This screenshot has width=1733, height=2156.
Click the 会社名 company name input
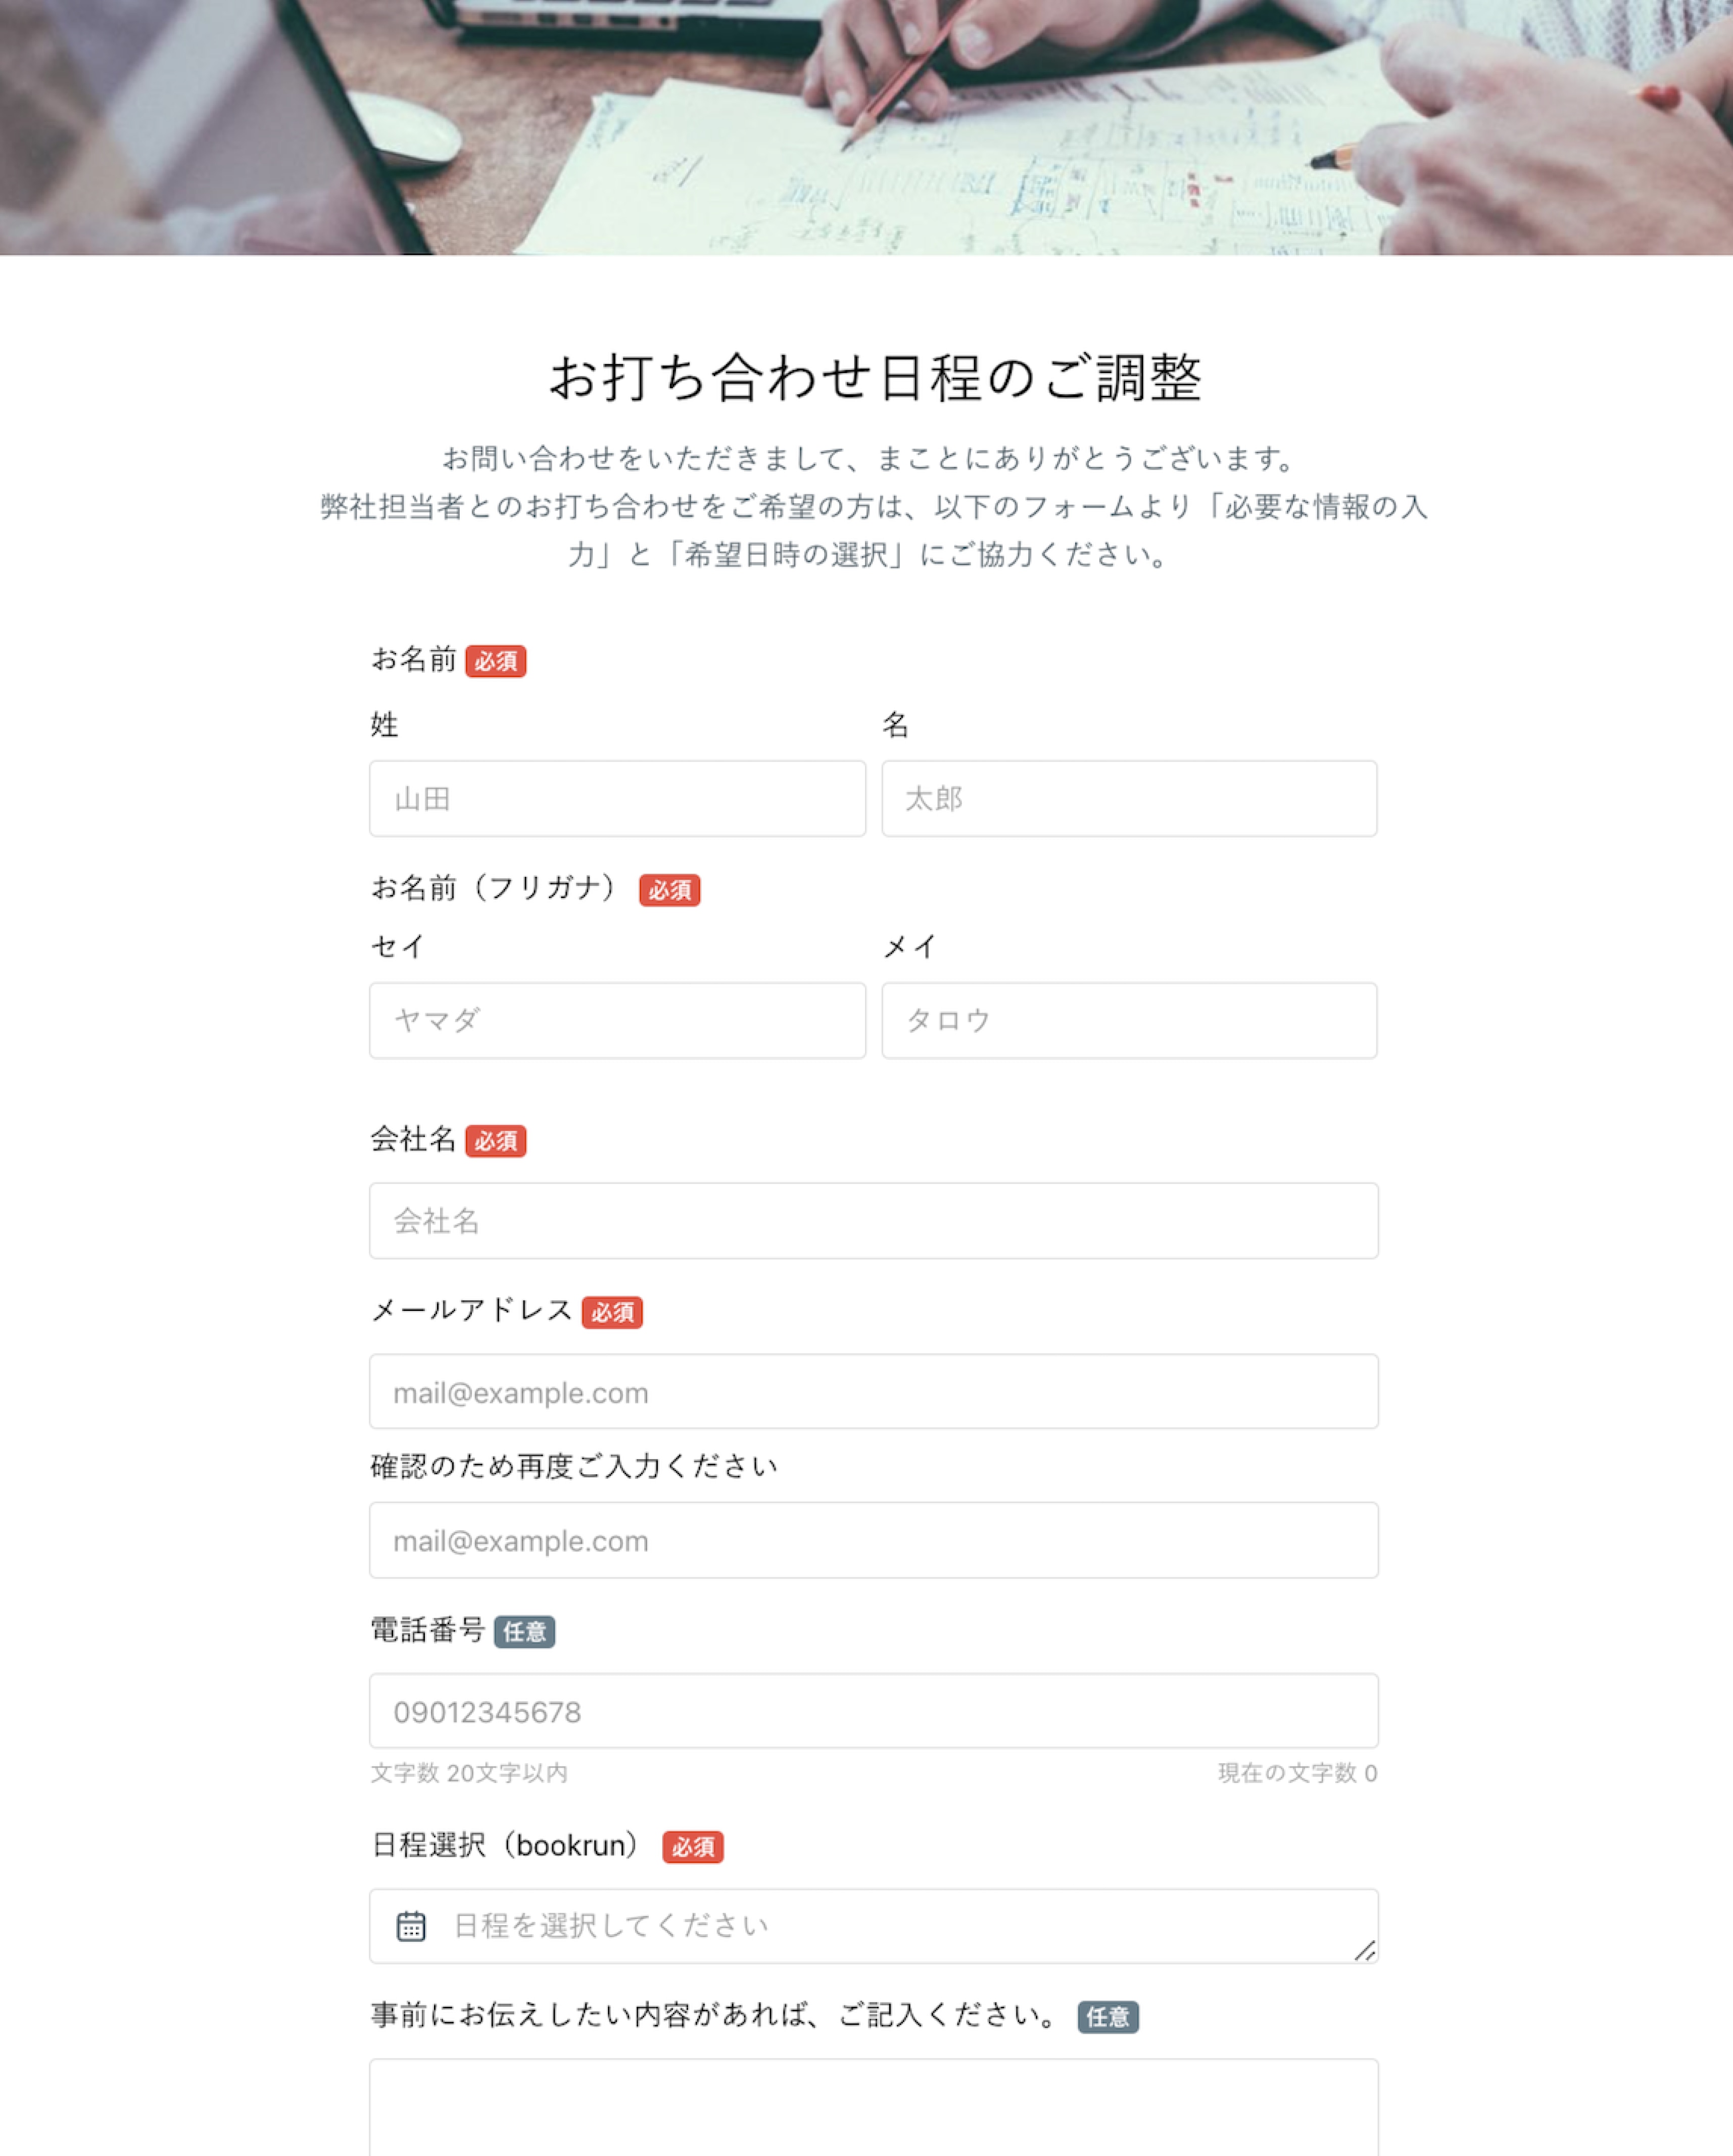point(874,1220)
